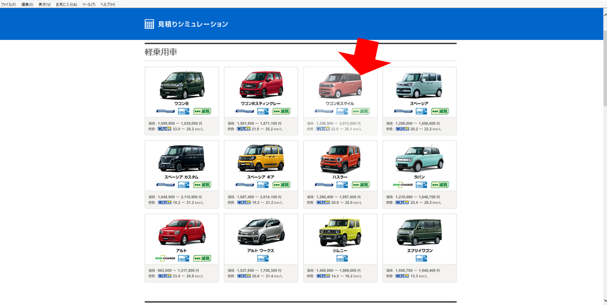The image size is (607, 305).
Task: Click the hybrid badge under スペーシア
Action: coord(403,111)
